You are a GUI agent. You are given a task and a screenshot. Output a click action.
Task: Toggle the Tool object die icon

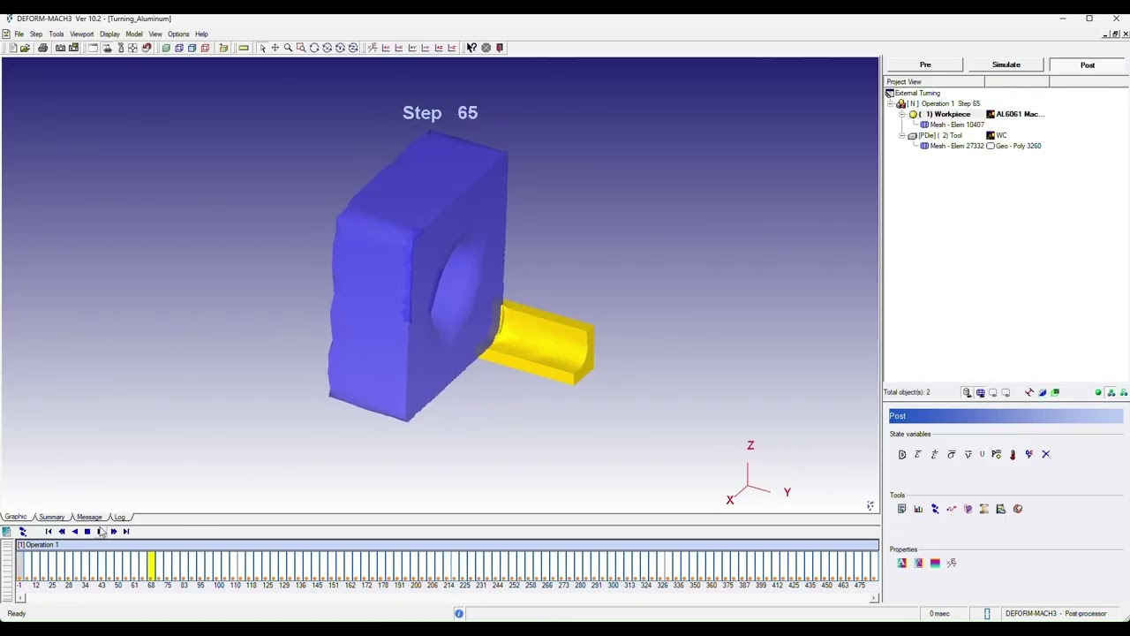(x=913, y=135)
